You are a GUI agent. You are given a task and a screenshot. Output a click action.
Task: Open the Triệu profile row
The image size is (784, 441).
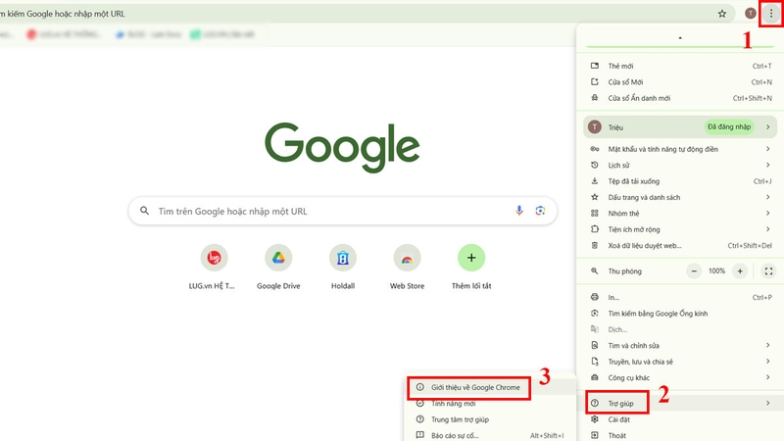[x=680, y=127]
